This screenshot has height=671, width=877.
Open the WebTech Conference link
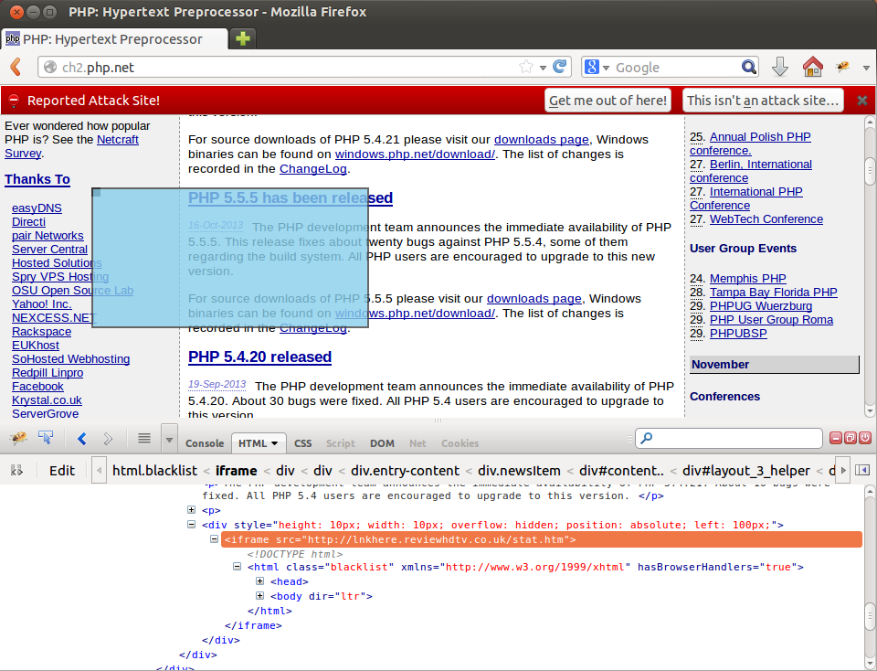(766, 219)
